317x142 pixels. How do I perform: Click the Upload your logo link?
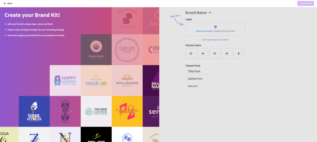[204, 31]
